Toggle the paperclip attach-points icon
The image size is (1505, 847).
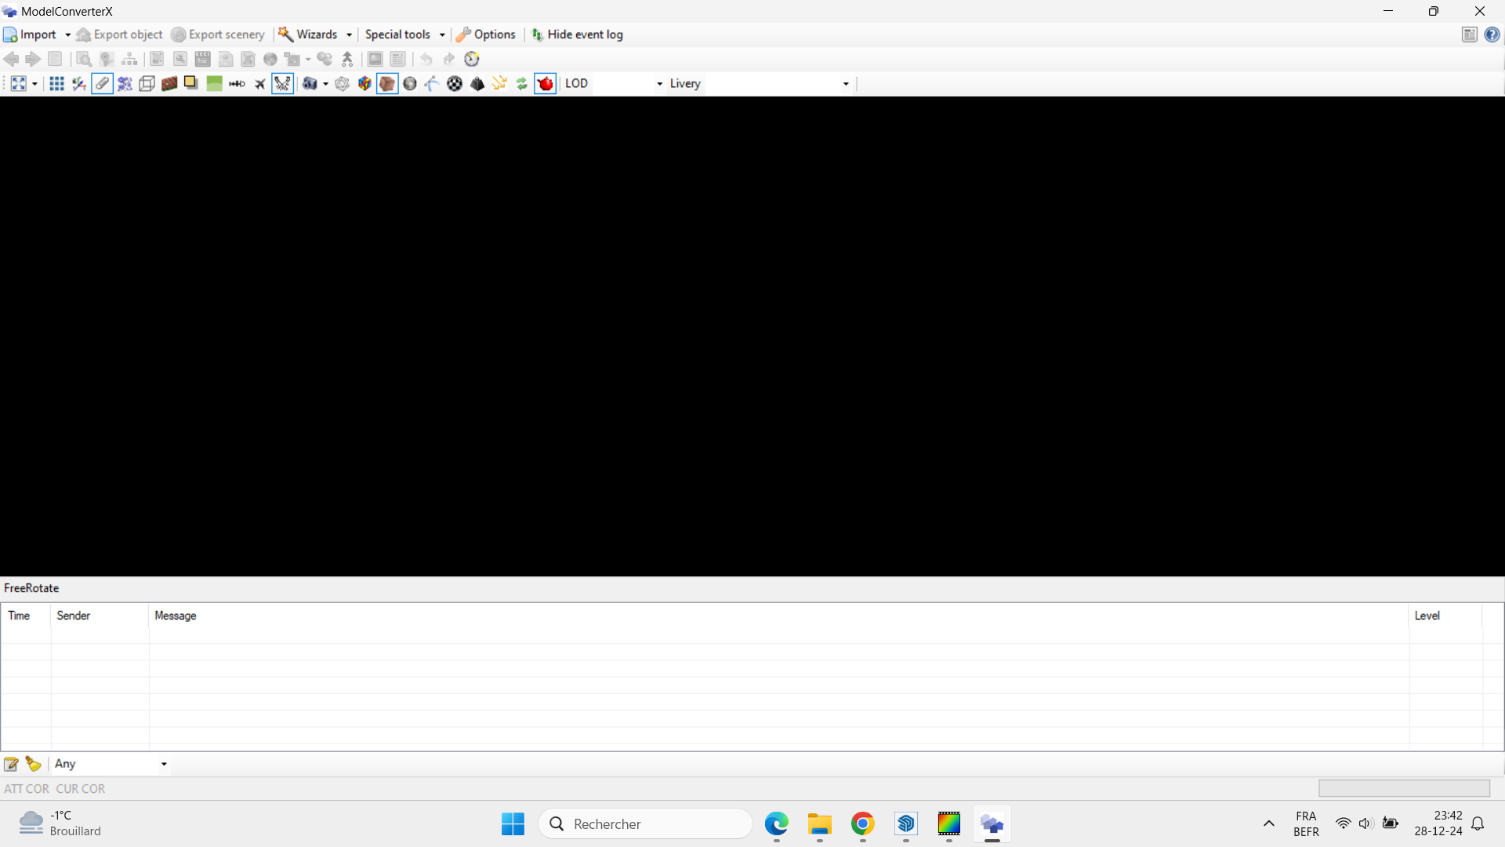pyautogui.click(x=102, y=84)
